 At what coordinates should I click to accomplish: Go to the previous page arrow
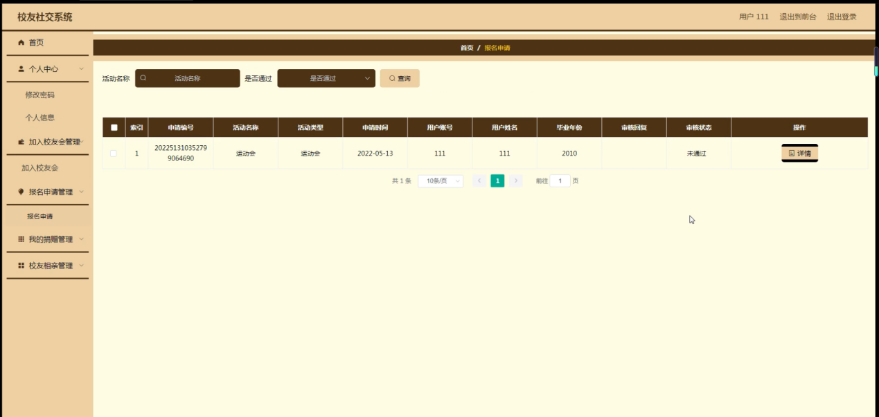point(479,180)
